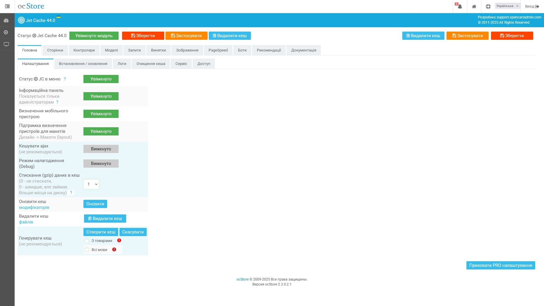Enable the З товарами checkbox
This screenshot has height=306, width=544.
tap(87, 241)
